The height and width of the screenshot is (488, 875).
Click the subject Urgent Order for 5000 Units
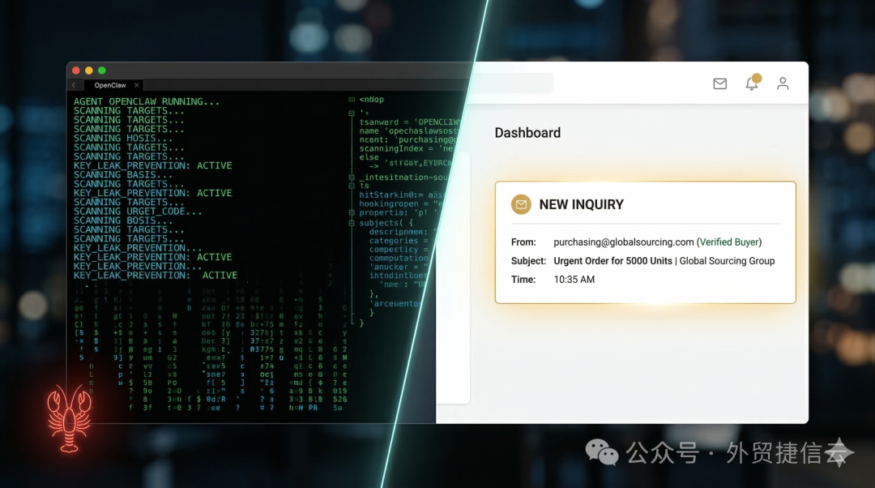[x=612, y=261]
